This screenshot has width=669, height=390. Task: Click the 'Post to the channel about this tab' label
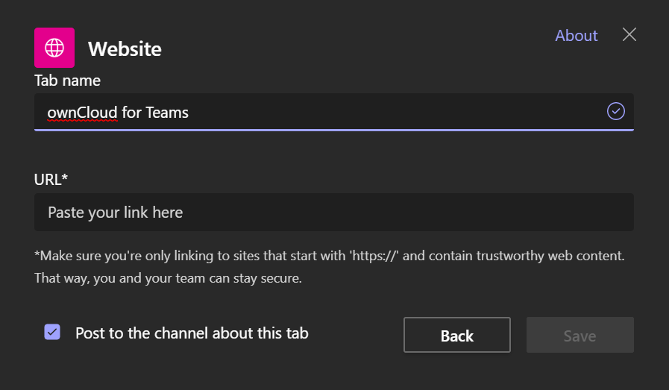192,333
